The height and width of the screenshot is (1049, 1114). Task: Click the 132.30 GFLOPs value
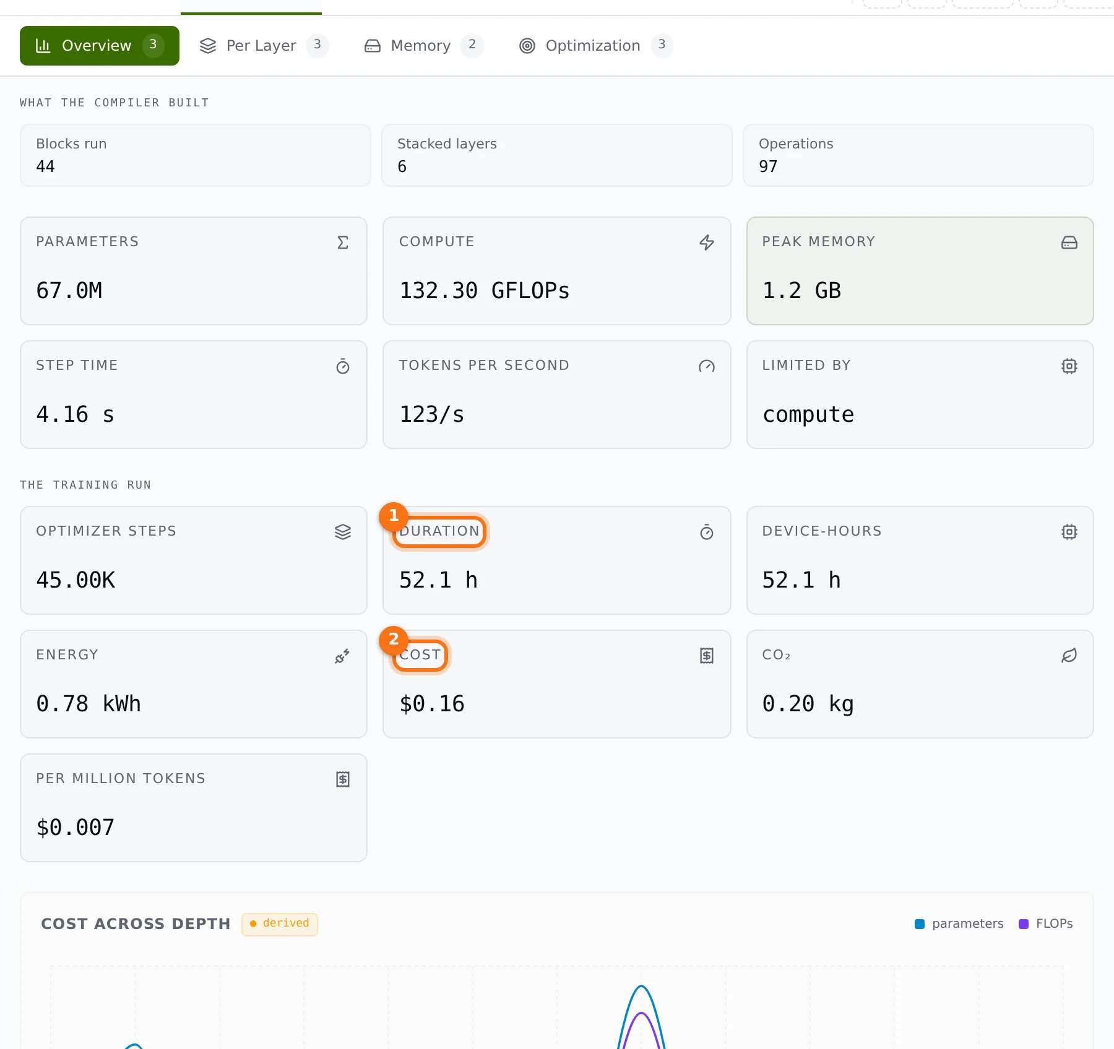(485, 291)
